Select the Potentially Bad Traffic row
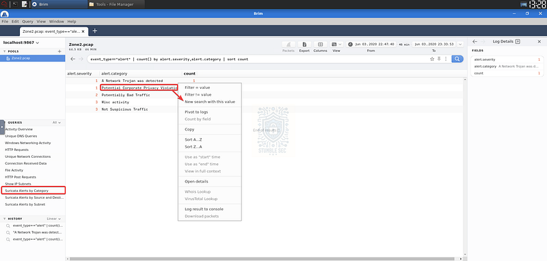The height and width of the screenshot is (261, 547). pos(265,95)
